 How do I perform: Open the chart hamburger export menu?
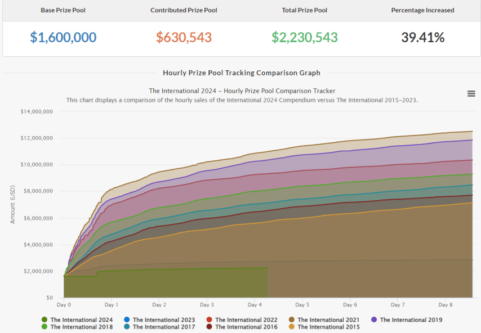[471, 93]
